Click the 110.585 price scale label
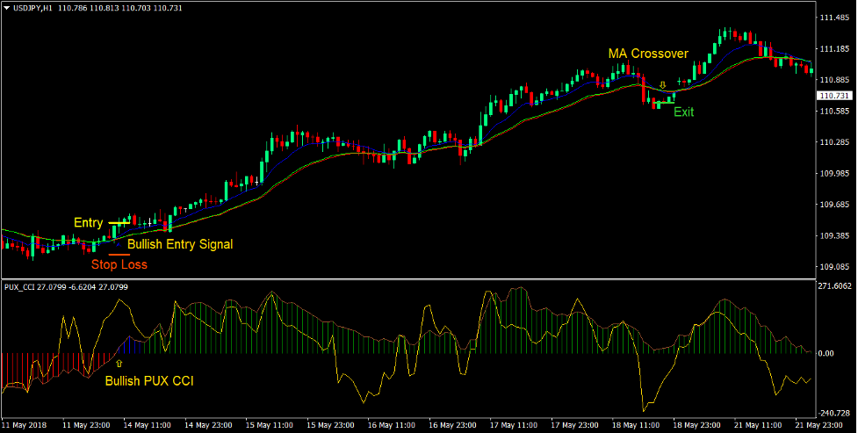 pos(834,112)
